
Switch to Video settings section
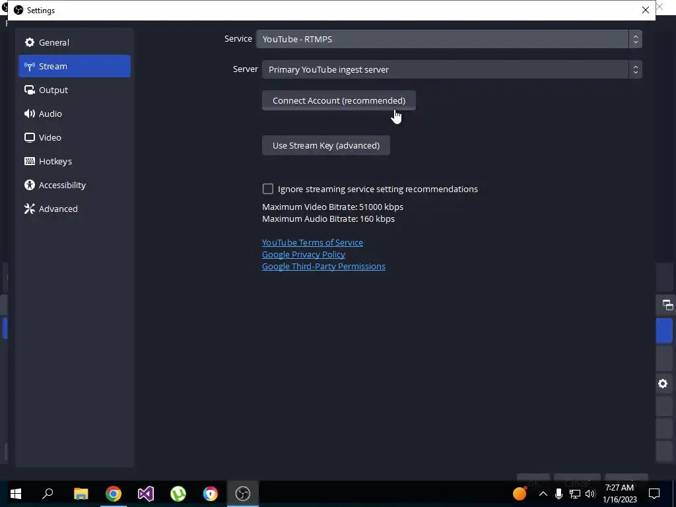tap(74, 137)
